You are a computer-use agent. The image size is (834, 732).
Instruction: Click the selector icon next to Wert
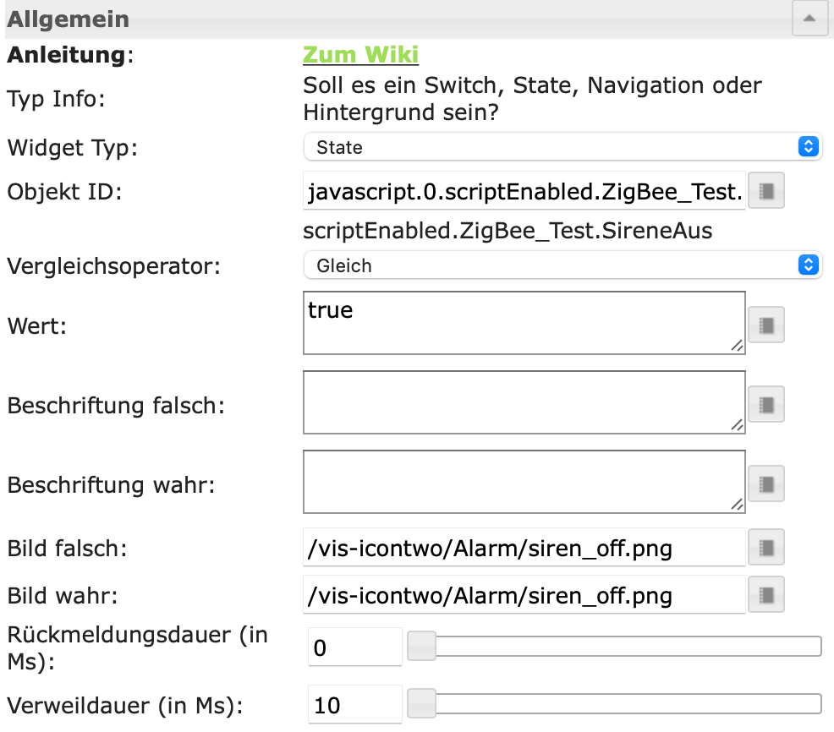(766, 324)
